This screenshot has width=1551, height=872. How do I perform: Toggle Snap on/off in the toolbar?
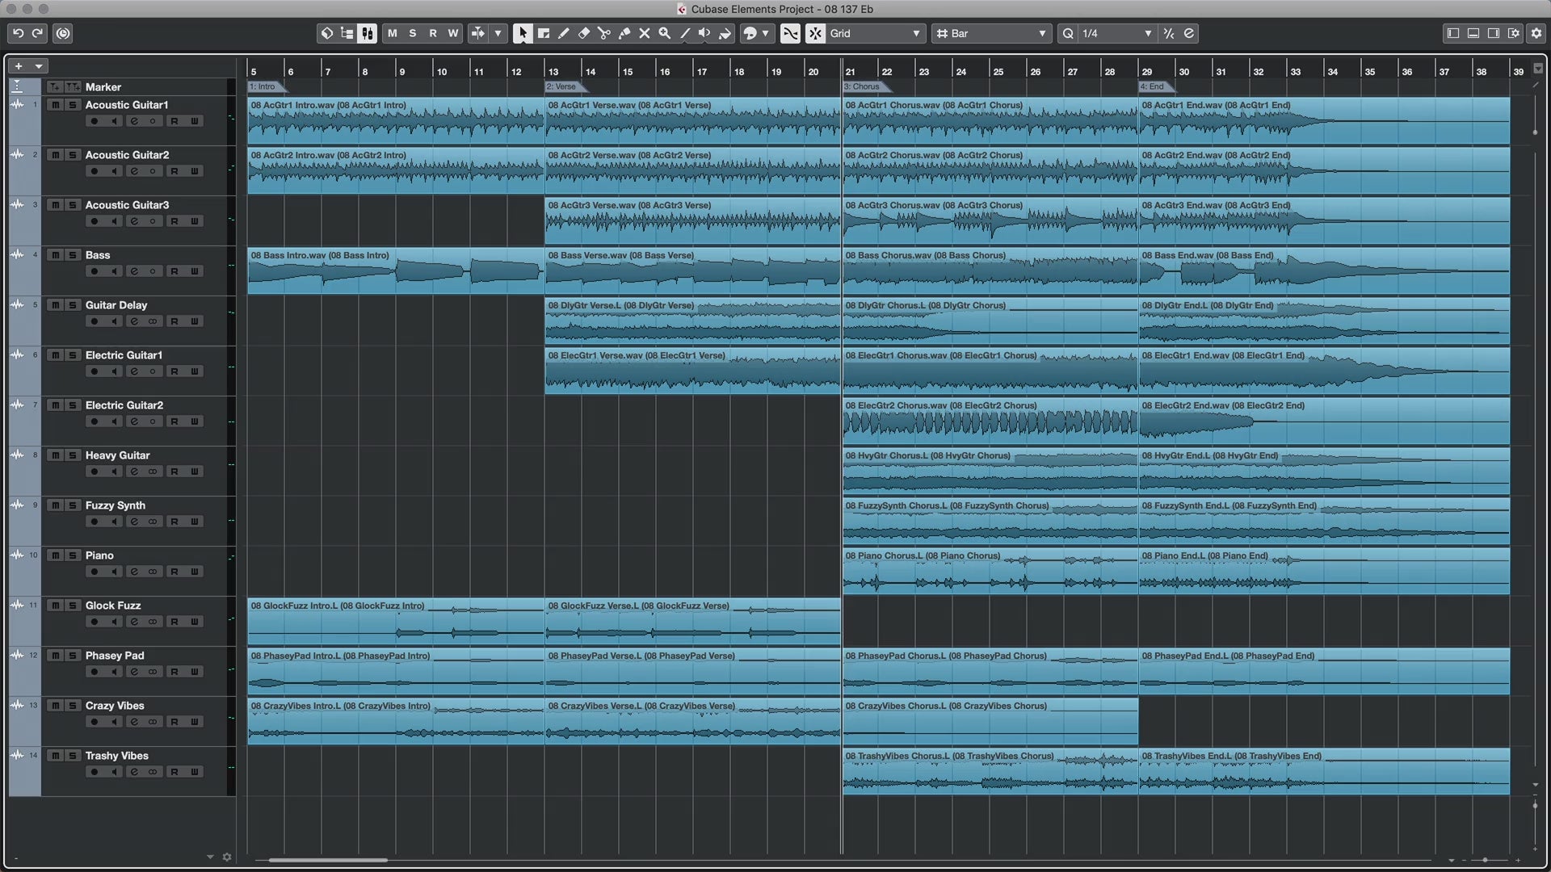(x=815, y=33)
